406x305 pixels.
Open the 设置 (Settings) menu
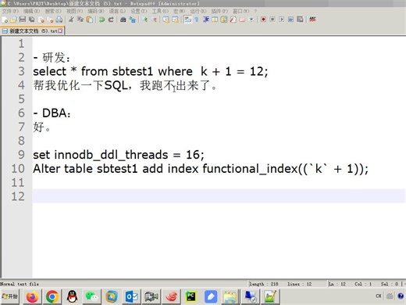coord(139,11)
